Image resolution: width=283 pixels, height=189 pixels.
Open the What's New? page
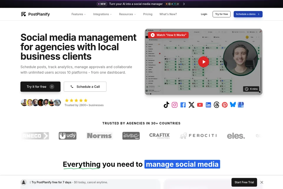click(168, 14)
